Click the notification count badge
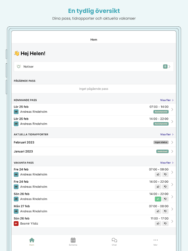Viewport: 188px width, 251px height. pyautogui.click(x=165, y=67)
